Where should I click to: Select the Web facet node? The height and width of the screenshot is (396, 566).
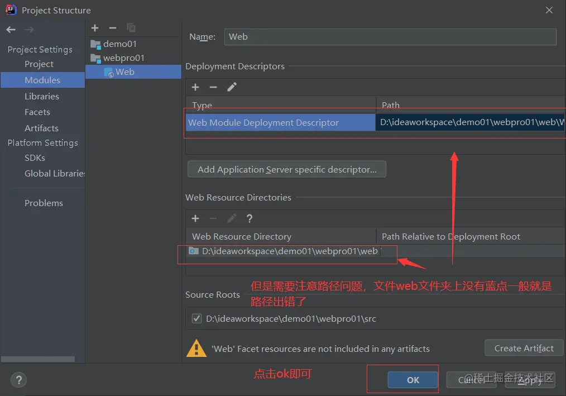pos(133,72)
